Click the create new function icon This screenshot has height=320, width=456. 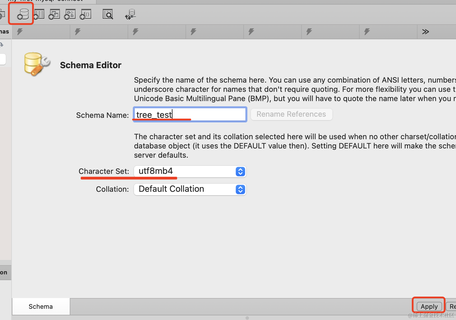86,14
